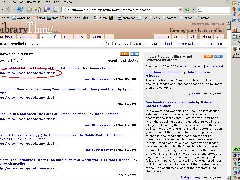Show more bookmarks with the chevron
This screenshot has width=240, height=180.
[x=227, y=18]
